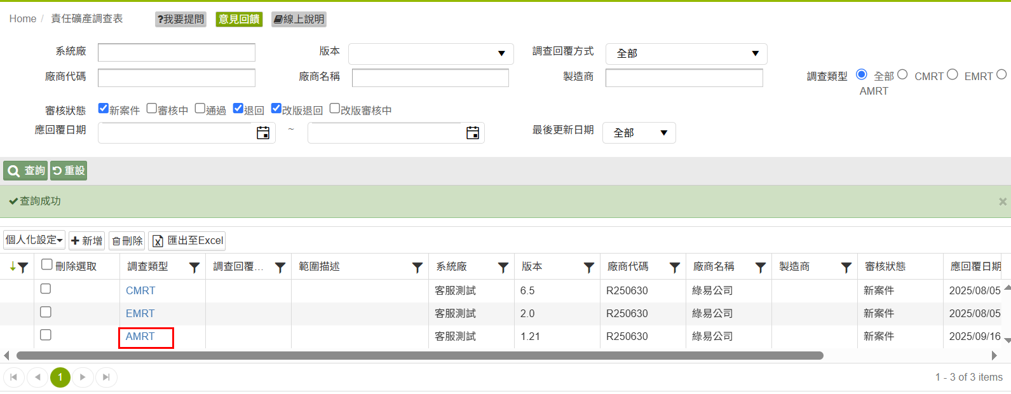The image size is (1011, 394).
Task: Click the current page number 1 button
Action: click(60, 377)
